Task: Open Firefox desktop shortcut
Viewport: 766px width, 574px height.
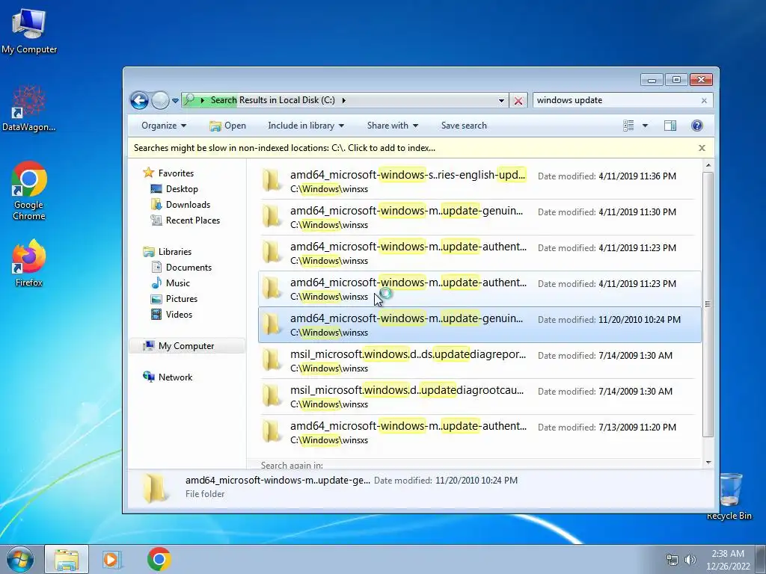Action: click(29, 264)
